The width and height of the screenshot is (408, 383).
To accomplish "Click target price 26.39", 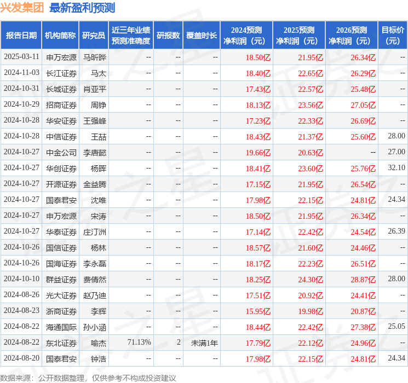I will click(396, 231).
